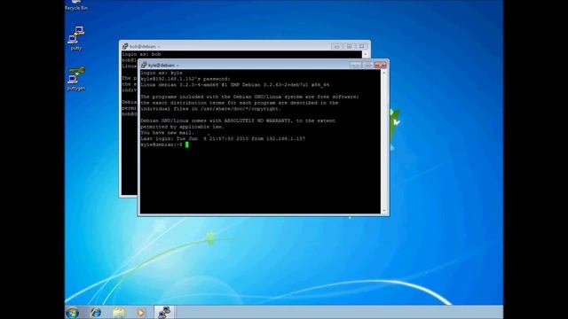Image resolution: width=568 pixels, height=319 pixels.
Task: Click the PuTTY icon in bob@debian title bar
Action: pos(125,46)
